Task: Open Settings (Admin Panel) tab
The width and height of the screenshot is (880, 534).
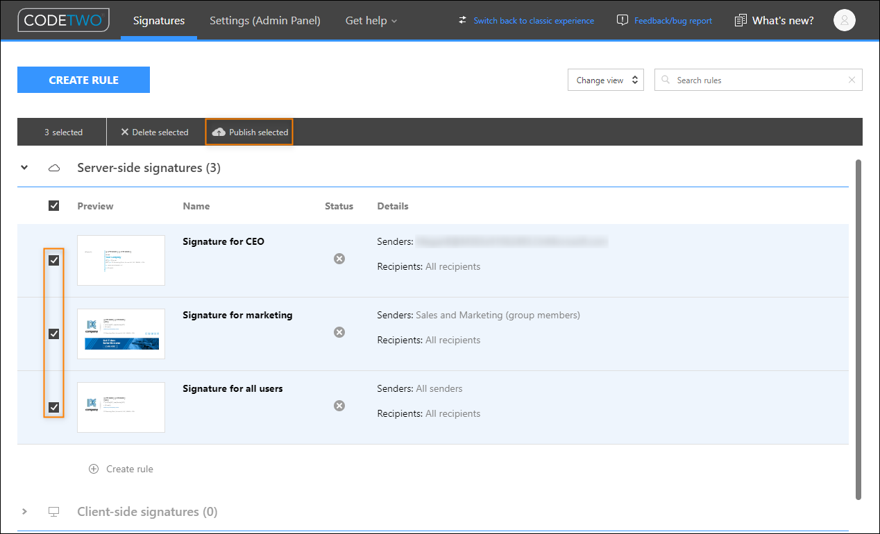Action: coord(265,21)
